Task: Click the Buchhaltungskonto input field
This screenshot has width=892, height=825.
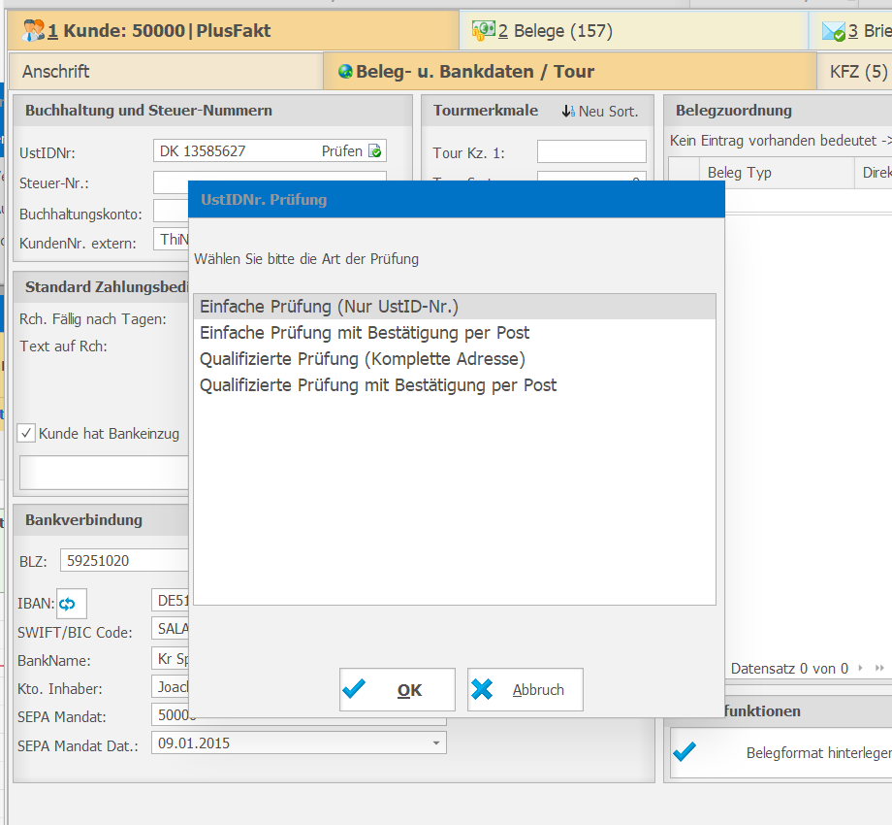Action: point(171,211)
